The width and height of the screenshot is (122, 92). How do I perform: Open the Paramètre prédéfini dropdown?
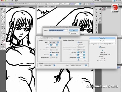click(54, 38)
